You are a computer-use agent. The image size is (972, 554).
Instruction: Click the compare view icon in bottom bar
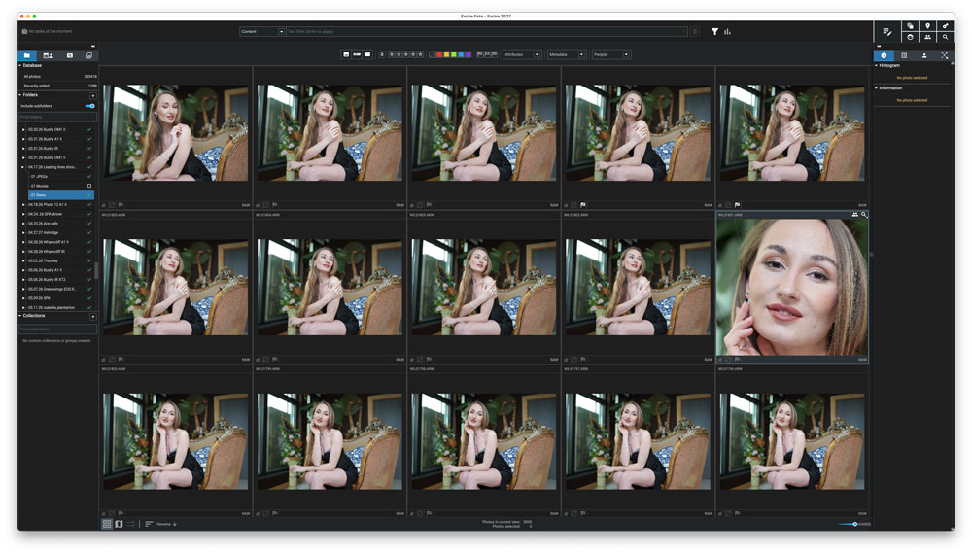131,524
